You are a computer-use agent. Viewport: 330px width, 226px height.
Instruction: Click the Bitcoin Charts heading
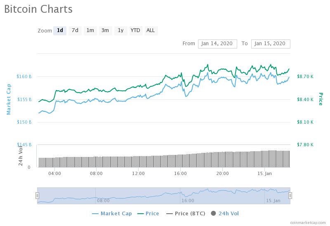[38, 9]
